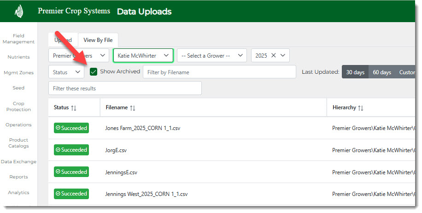The image size is (422, 213).
Task: Select filename Jones Farm_2025_CORN 1_1.csv
Action: (x=143, y=129)
